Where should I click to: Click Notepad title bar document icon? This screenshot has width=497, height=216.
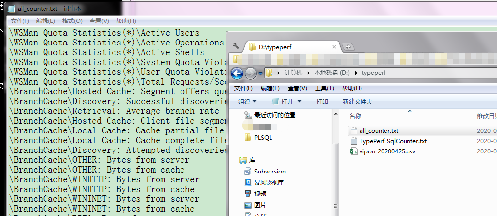click(x=11, y=8)
